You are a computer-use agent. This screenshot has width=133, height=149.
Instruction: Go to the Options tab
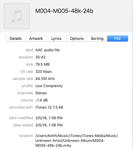[77, 39]
